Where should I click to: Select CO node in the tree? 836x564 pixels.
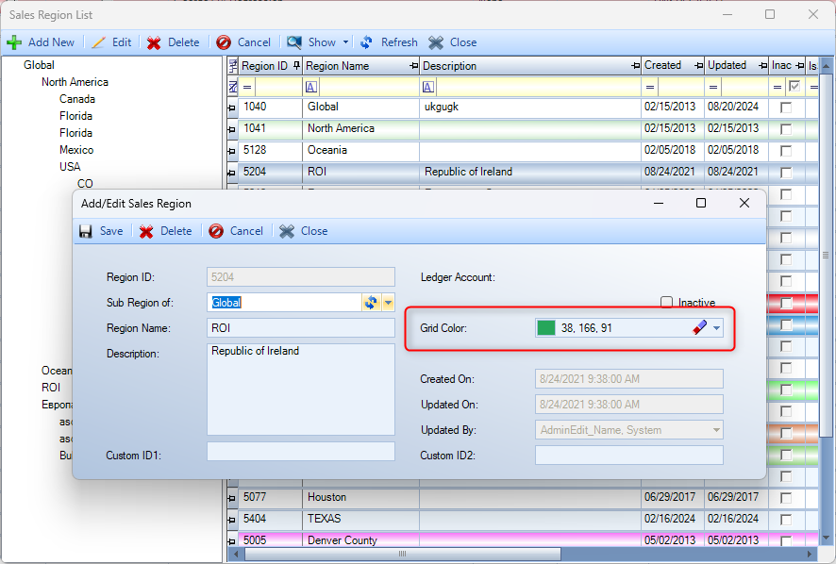(85, 184)
